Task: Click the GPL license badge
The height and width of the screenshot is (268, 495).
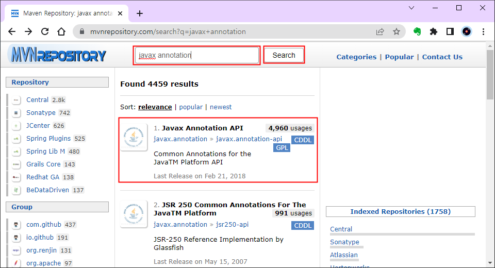Action: pos(282,148)
